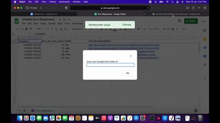Show all sheets list icon
220x123 pixels.
point(24,111)
